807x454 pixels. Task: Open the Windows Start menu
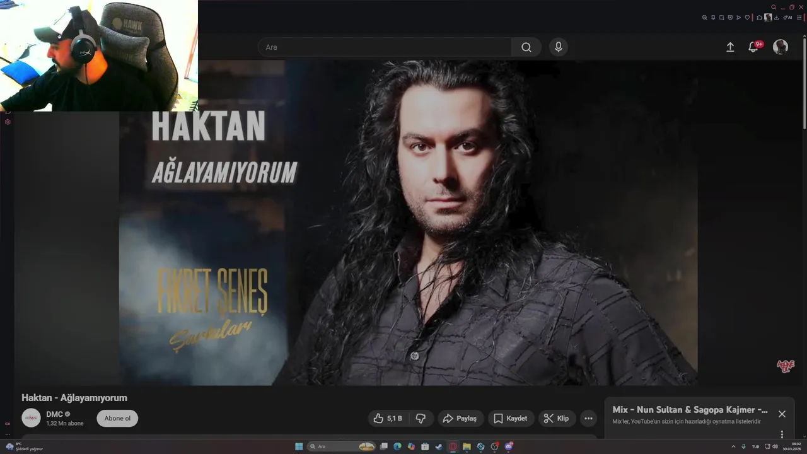pyautogui.click(x=299, y=446)
